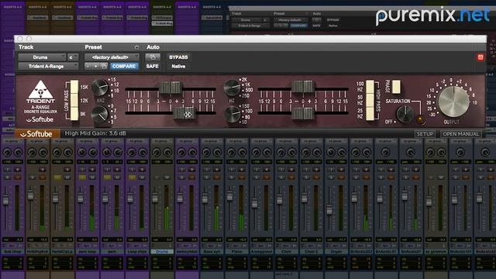Click the automation enable icon under Auto

[153, 57]
